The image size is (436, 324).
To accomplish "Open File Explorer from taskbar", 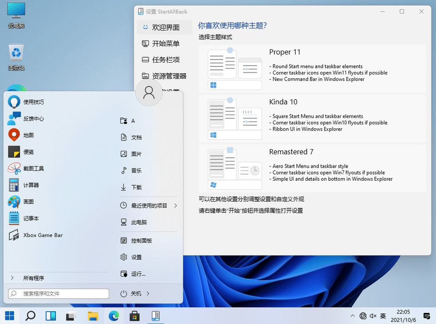I will point(93,316).
